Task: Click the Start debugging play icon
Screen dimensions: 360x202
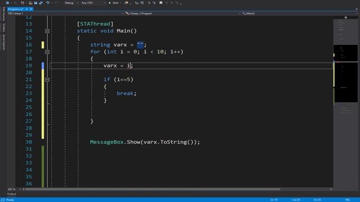Action: 110,3
